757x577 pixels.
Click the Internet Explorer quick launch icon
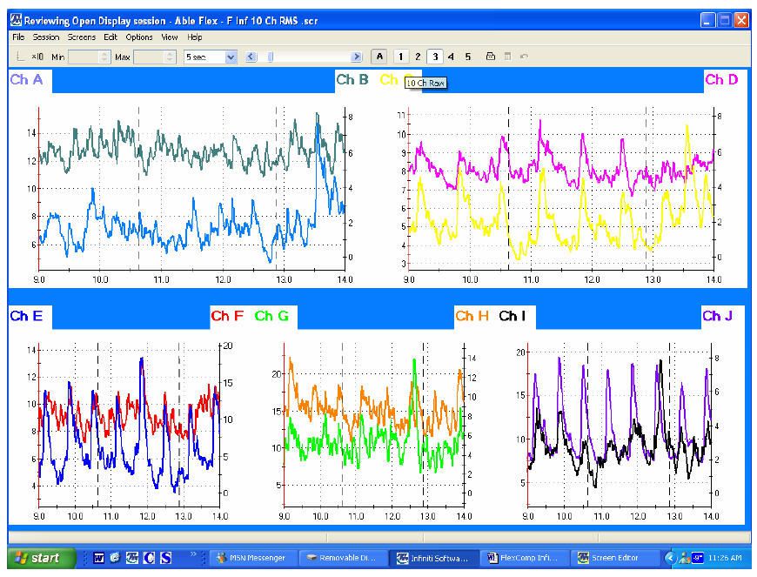click(x=115, y=558)
